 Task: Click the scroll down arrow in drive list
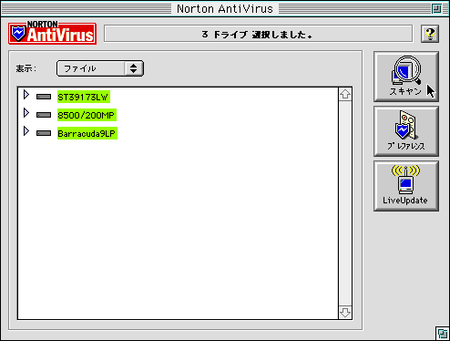tap(345, 313)
